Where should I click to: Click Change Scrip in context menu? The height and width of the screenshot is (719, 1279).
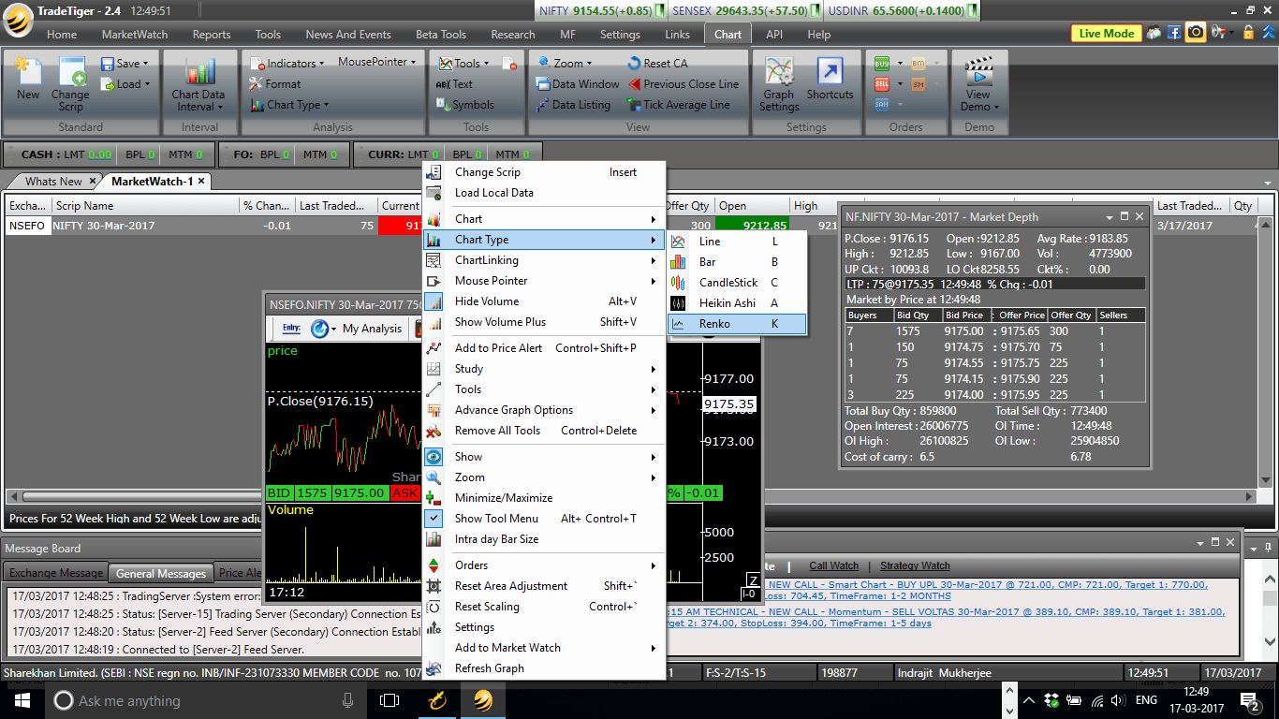pos(544,172)
